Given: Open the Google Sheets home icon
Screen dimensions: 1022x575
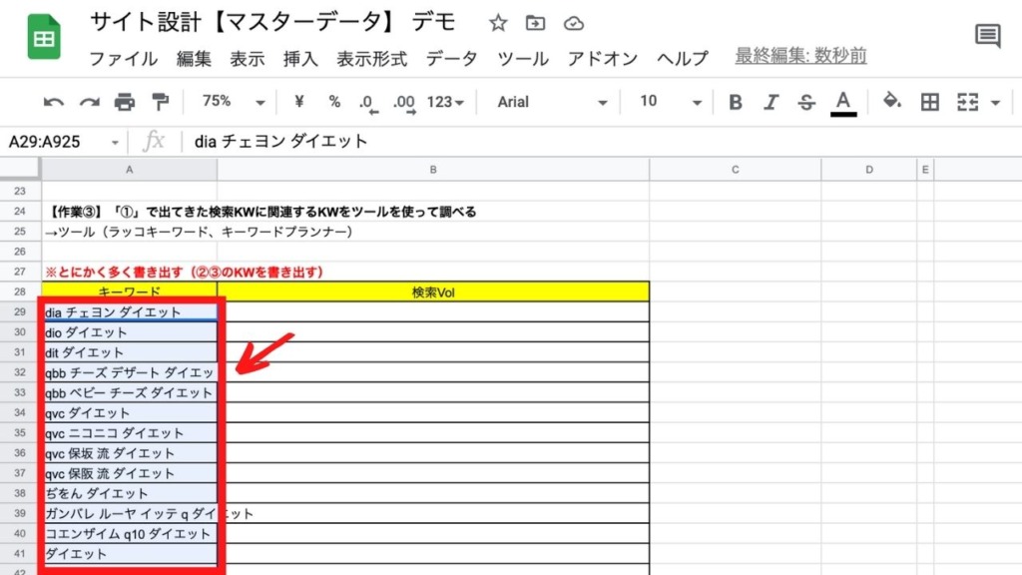Looking at the screenshot, I should pyautogui.click(x=44, y=37).
